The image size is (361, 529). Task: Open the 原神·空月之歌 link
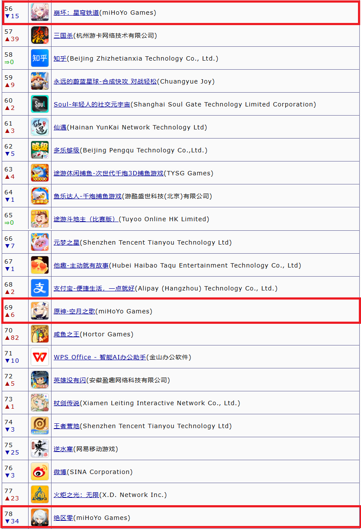74,311
